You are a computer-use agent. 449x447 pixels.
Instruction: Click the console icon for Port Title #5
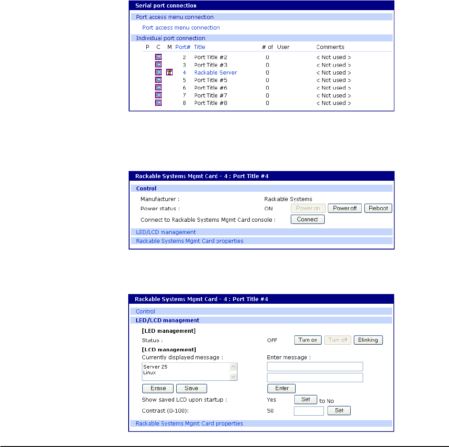click(x=158, y=80)
